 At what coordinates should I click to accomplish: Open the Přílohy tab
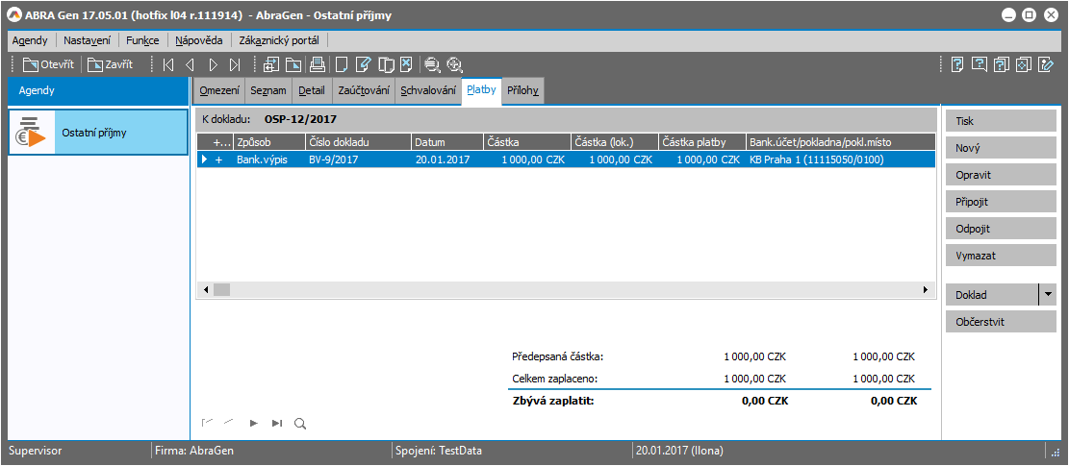524,91
